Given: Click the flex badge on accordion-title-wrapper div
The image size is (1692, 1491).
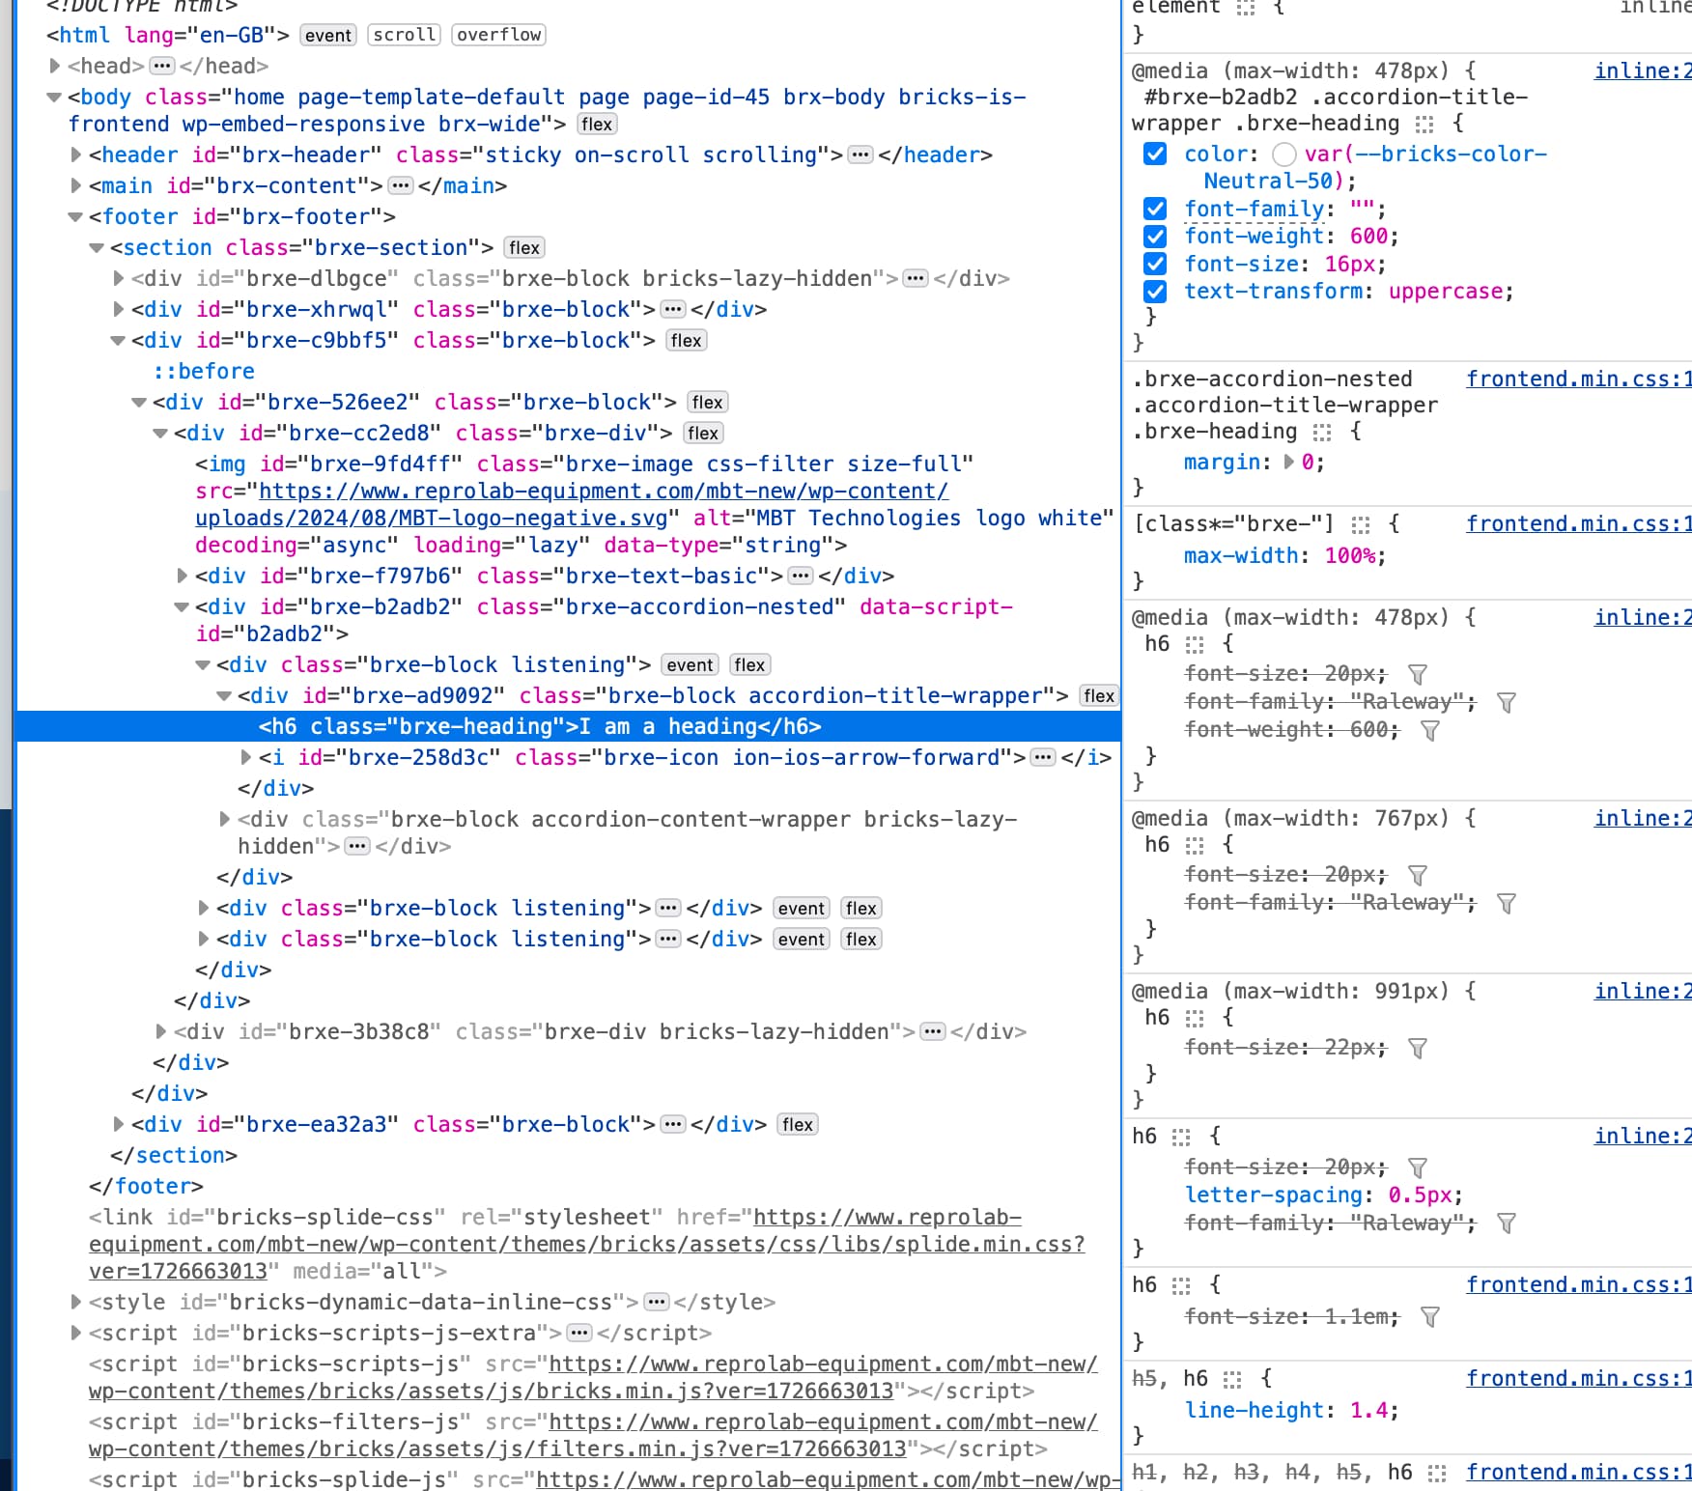Looking at the screenshot, I should (x=1099, y=696).
